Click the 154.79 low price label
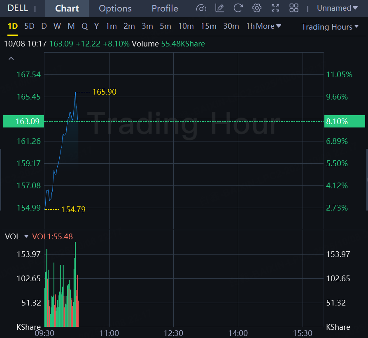 click(73, 209)
